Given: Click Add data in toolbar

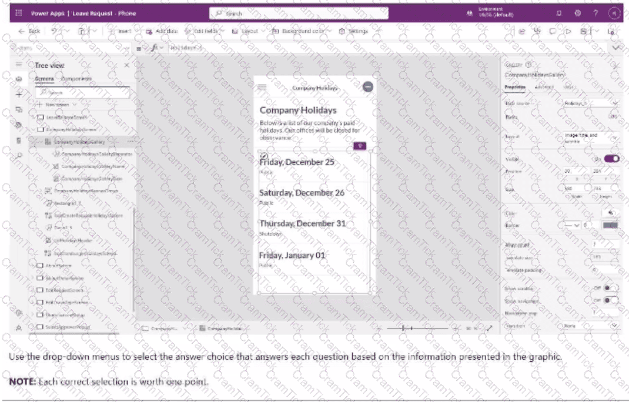Looking at the screenshot, I should (x=162, y=31).
